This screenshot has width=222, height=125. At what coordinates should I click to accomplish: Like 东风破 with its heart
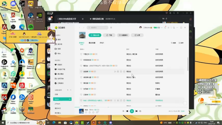(81, 89)
